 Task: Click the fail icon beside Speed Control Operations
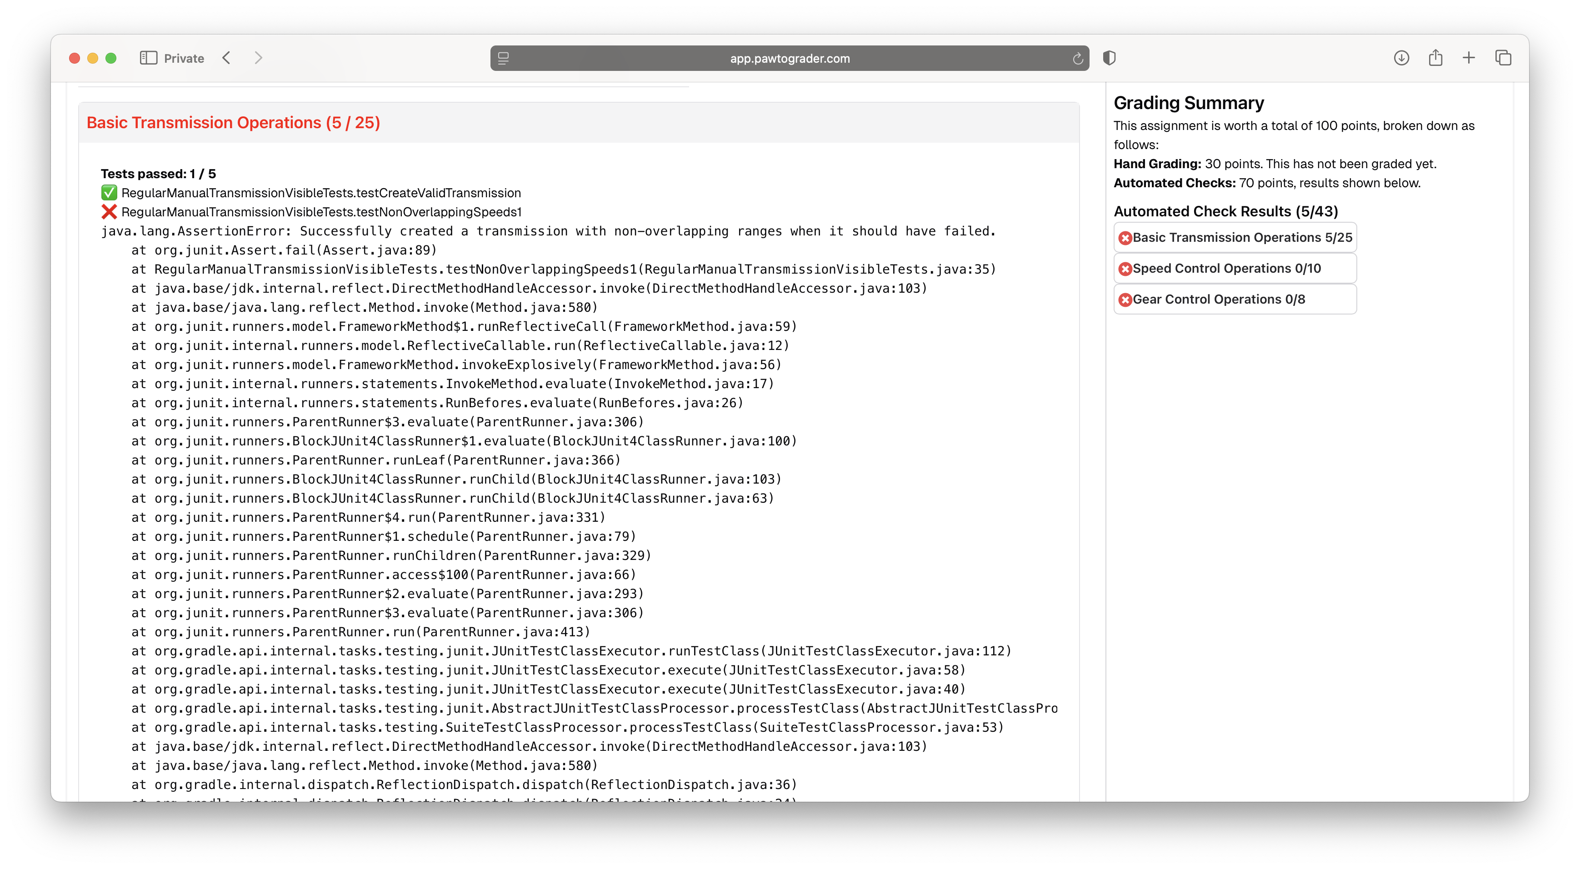pos(1125,269)
